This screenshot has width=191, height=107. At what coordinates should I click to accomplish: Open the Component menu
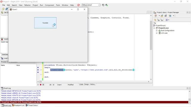click(x=50, y=5)
